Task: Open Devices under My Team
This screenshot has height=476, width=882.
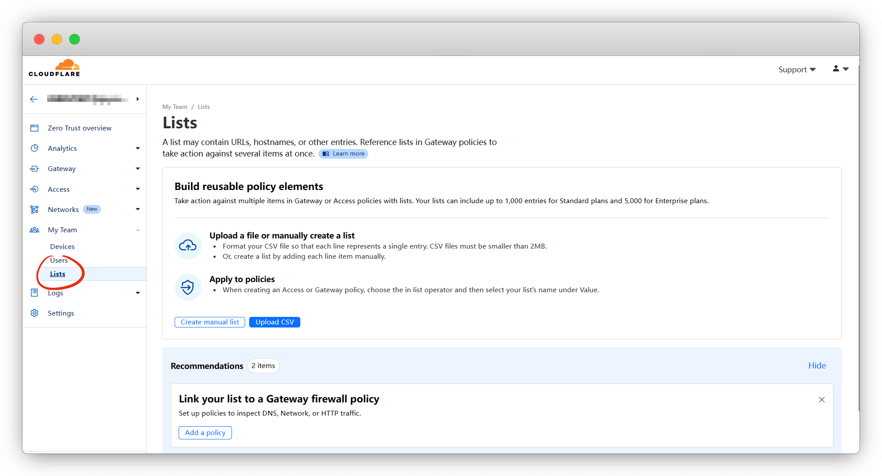Action: tap(62, 247)
